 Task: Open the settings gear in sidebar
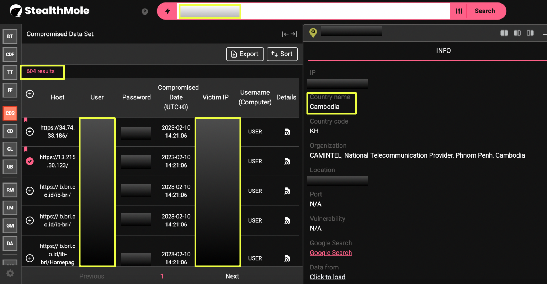click(x=10, y=273)
